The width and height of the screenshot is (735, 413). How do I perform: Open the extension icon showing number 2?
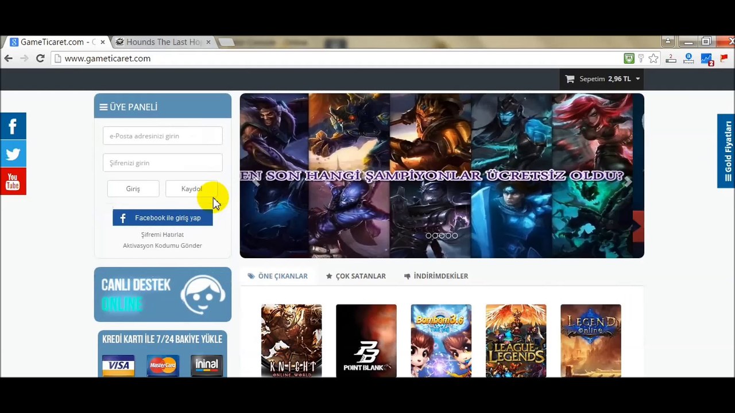pos(671,59)
